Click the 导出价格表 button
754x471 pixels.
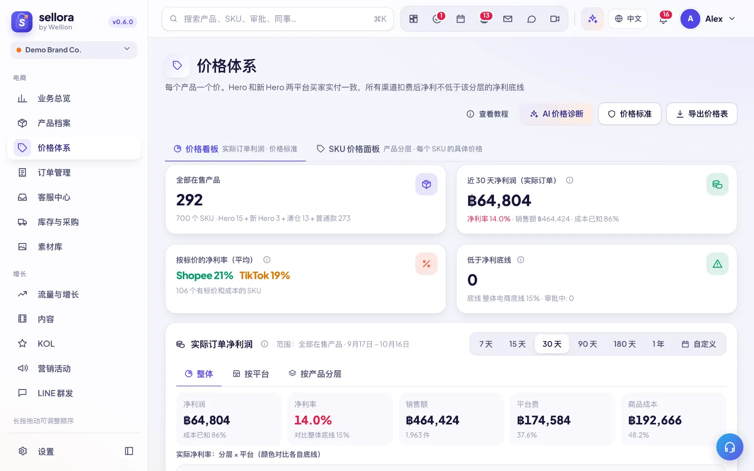pyautogui.click(x=702, y=114)
